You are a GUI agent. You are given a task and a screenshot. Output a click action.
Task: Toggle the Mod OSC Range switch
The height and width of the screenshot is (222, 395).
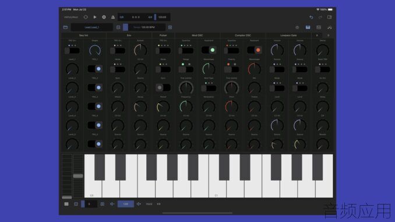(186, 69)
